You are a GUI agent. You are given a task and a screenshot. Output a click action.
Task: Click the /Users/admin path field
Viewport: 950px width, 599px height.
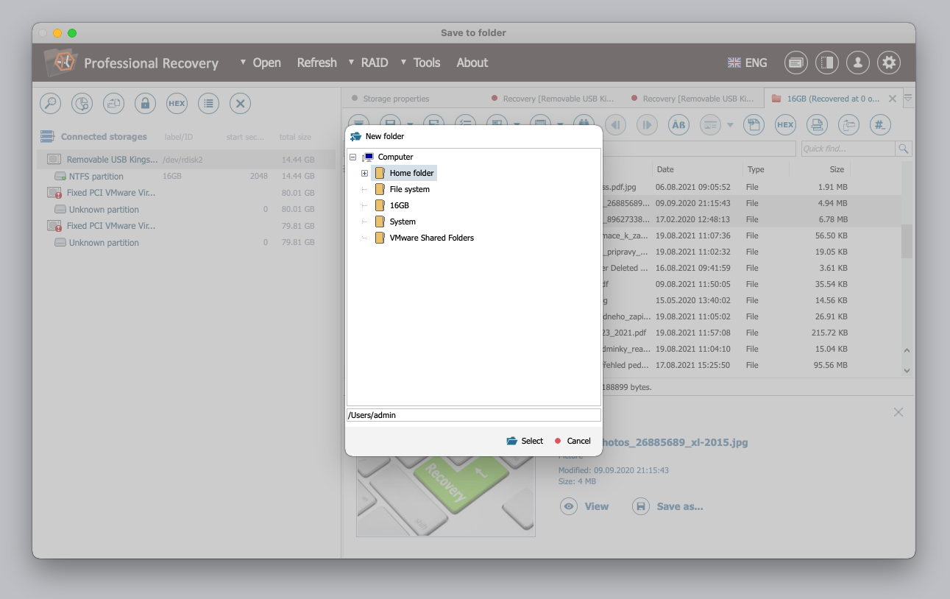pyautogui.click(x=474, y=415)
